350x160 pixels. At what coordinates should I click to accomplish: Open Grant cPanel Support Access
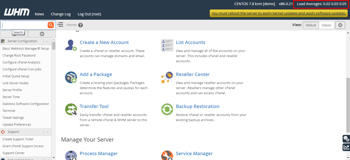(x=23, y=146)
